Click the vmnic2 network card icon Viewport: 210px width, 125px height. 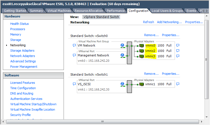[142, 51]
